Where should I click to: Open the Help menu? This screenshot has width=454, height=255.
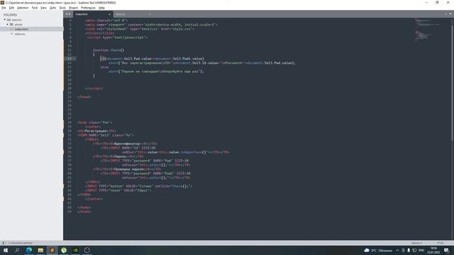[101, 8]
